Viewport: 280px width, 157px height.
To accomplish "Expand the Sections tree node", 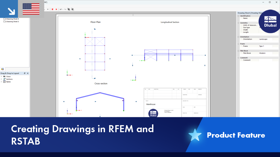I will coord(1,79).
